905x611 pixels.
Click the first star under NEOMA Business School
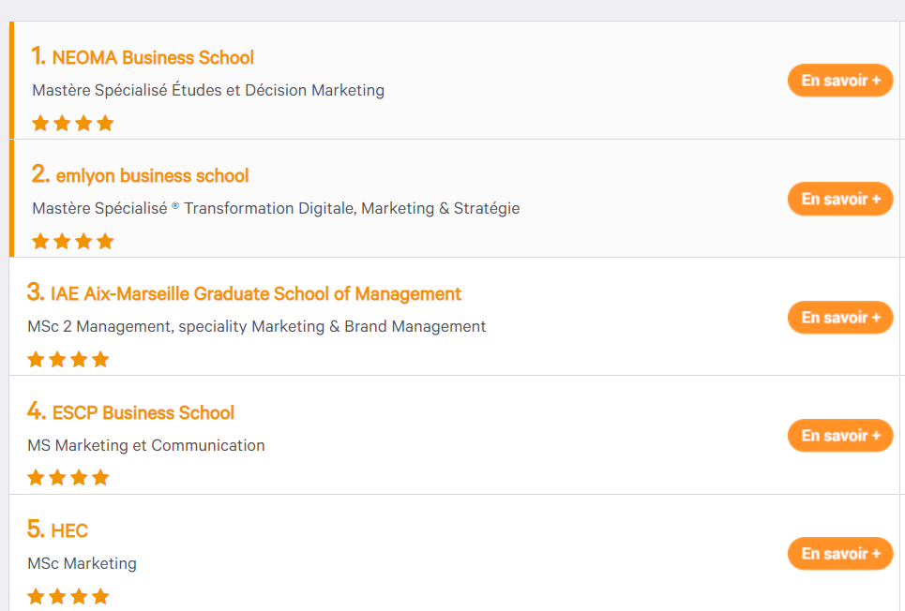tap(40, 123)
